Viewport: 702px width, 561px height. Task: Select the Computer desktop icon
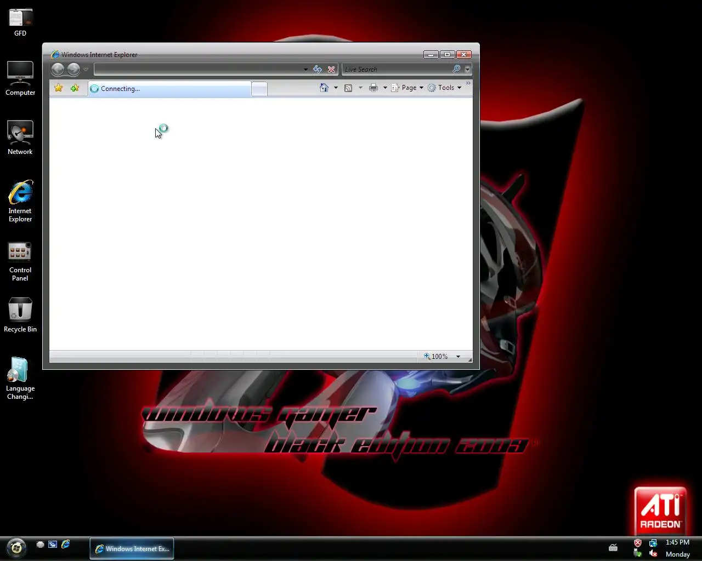coord(20,78)
